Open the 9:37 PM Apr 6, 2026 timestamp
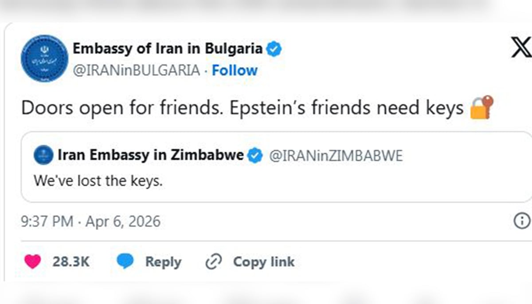This screenshot has height=304, width=532. (91, 221)
